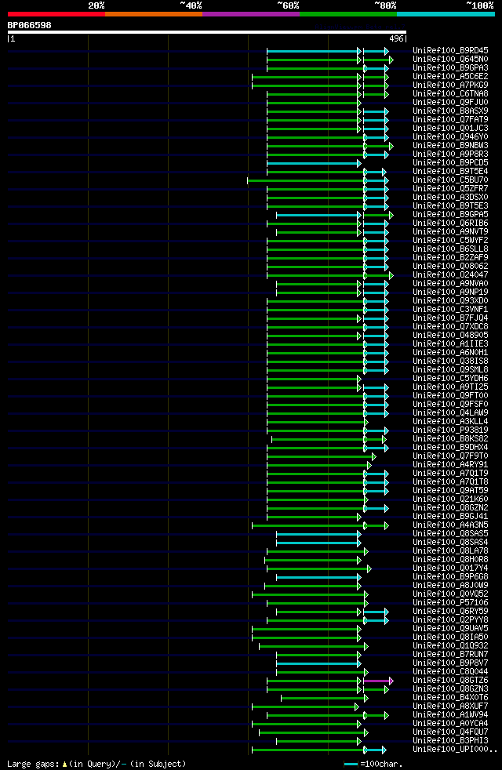The height and width of the screenshot is (770, 502).
Task: Open hit UniRef100_A8XUF7
Action: tap(450, 706)
